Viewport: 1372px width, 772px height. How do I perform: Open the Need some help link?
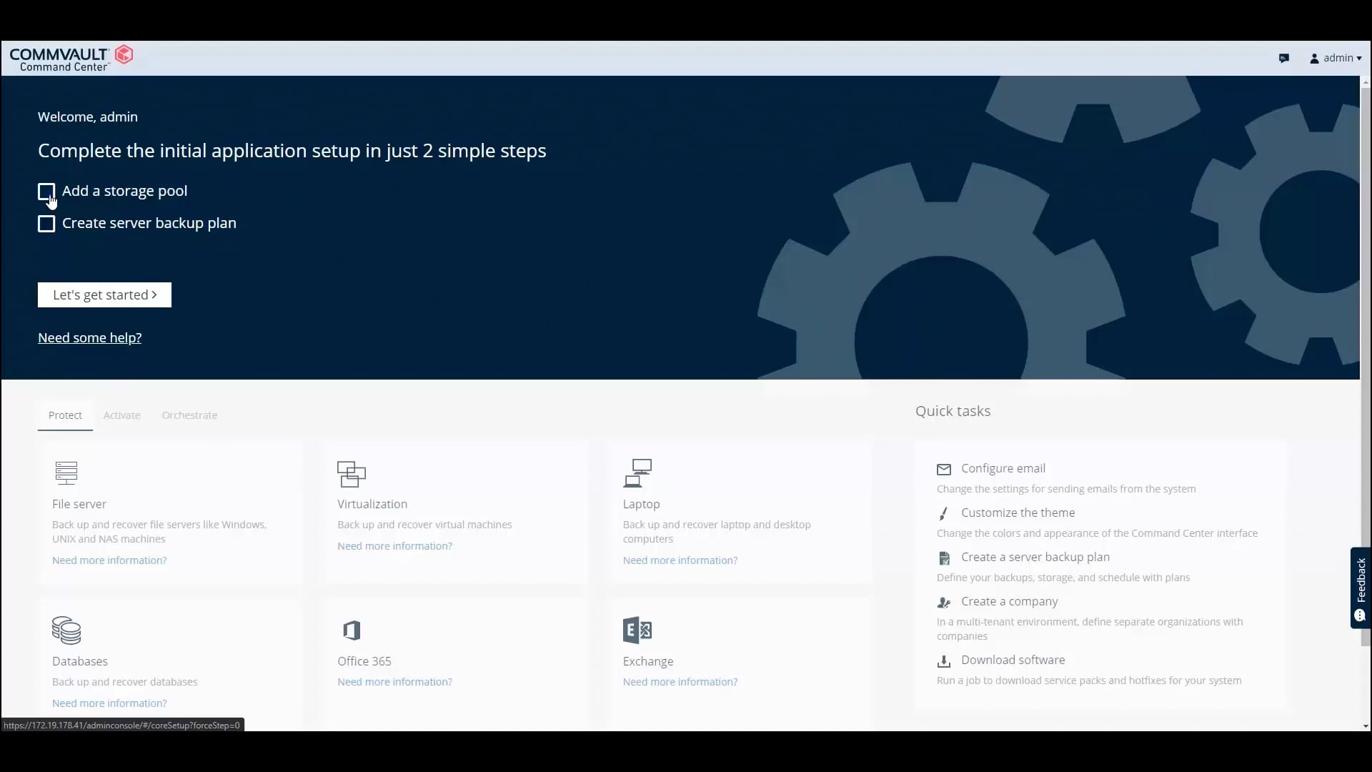pos(89,337)
